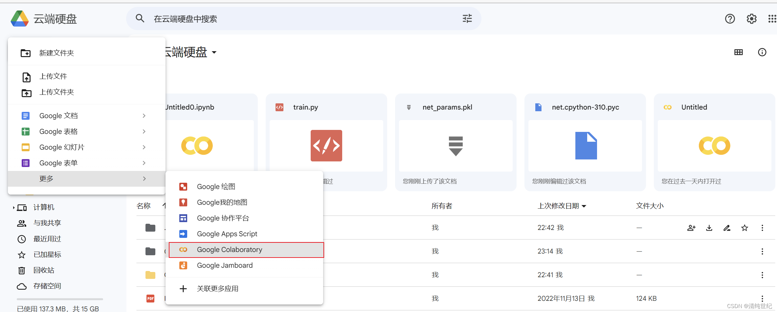Click the search magnifier icon
The image size is (777, 312).
coord(140,18)
